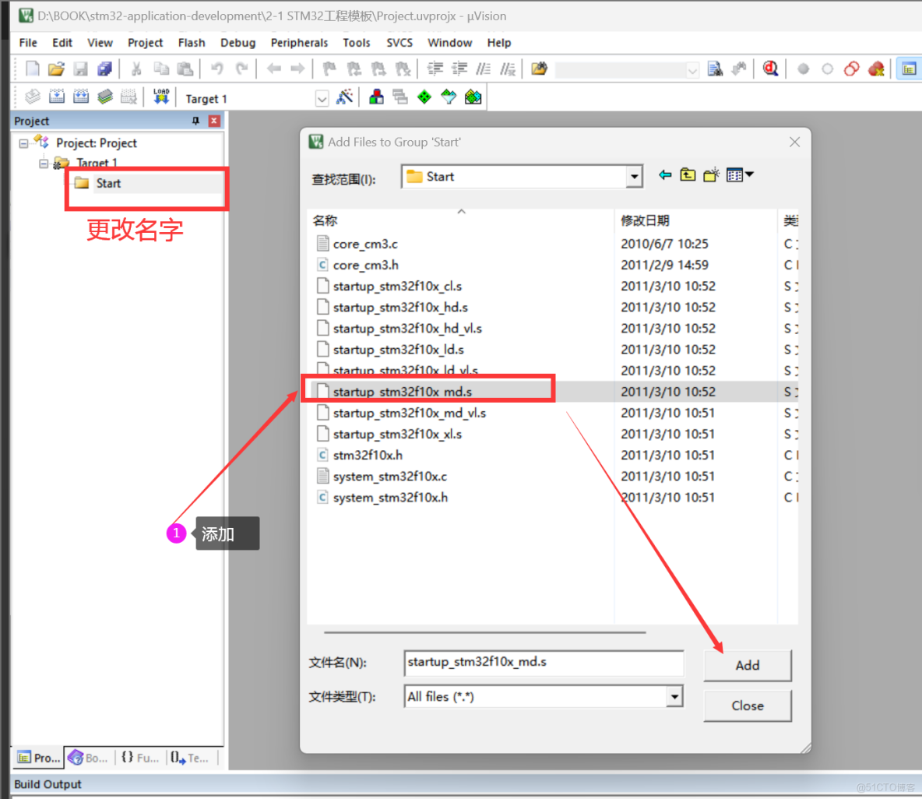Click inside the 文件名 file name field
922x799 pixels.
pos(544,663)
